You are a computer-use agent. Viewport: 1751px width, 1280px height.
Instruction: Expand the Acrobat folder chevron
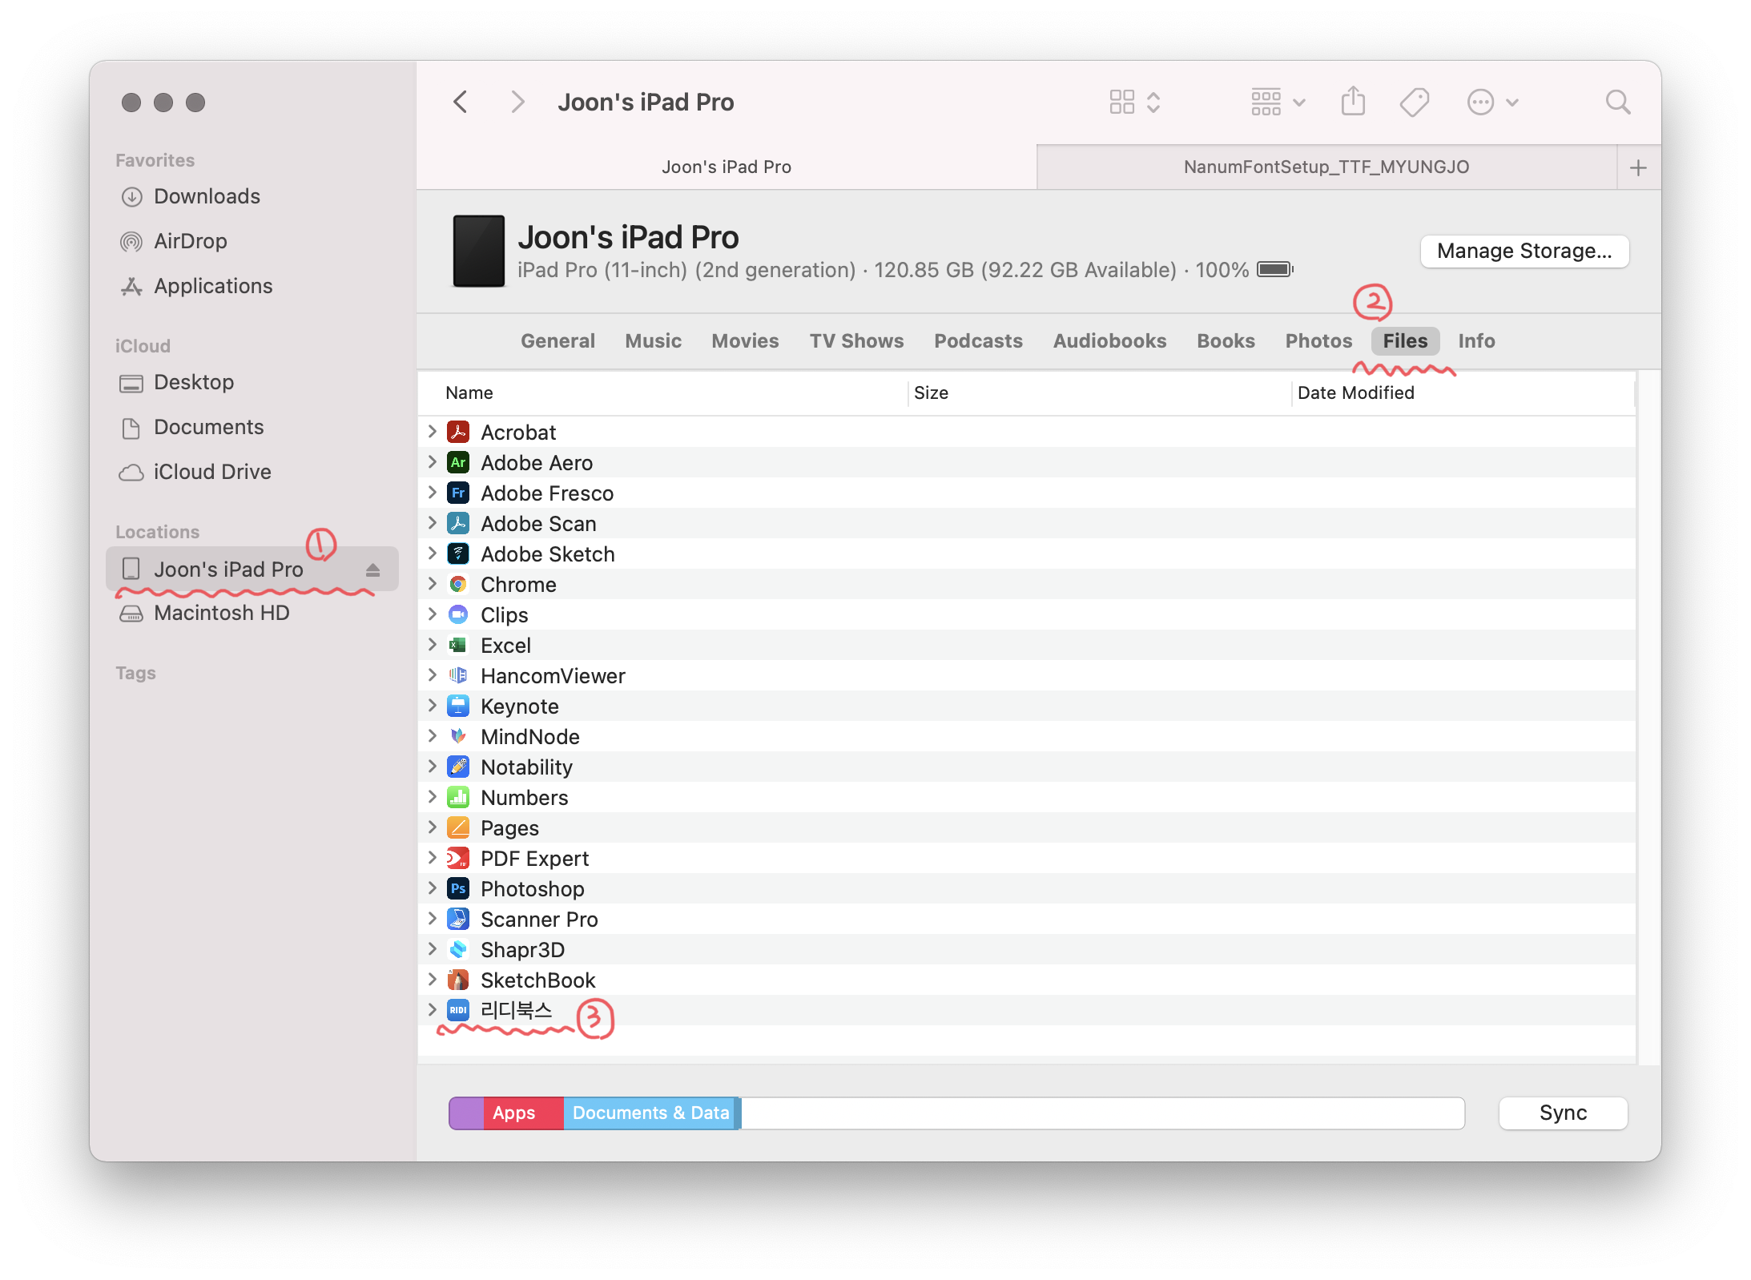[x=433, y=432]
